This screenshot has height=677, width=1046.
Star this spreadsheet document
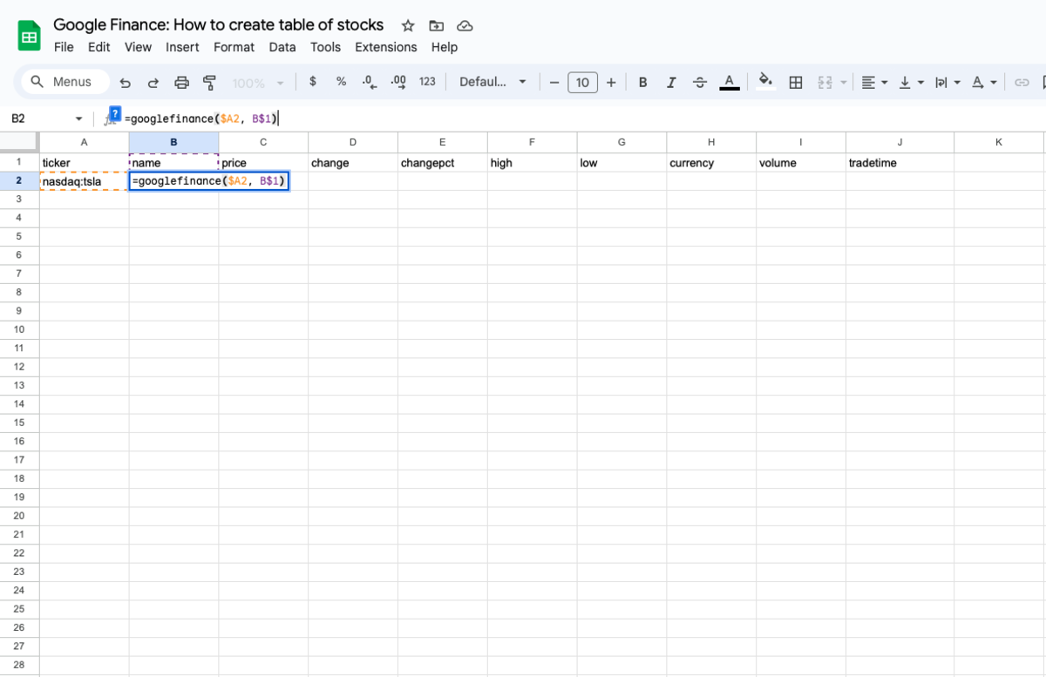tap(408, 25)
